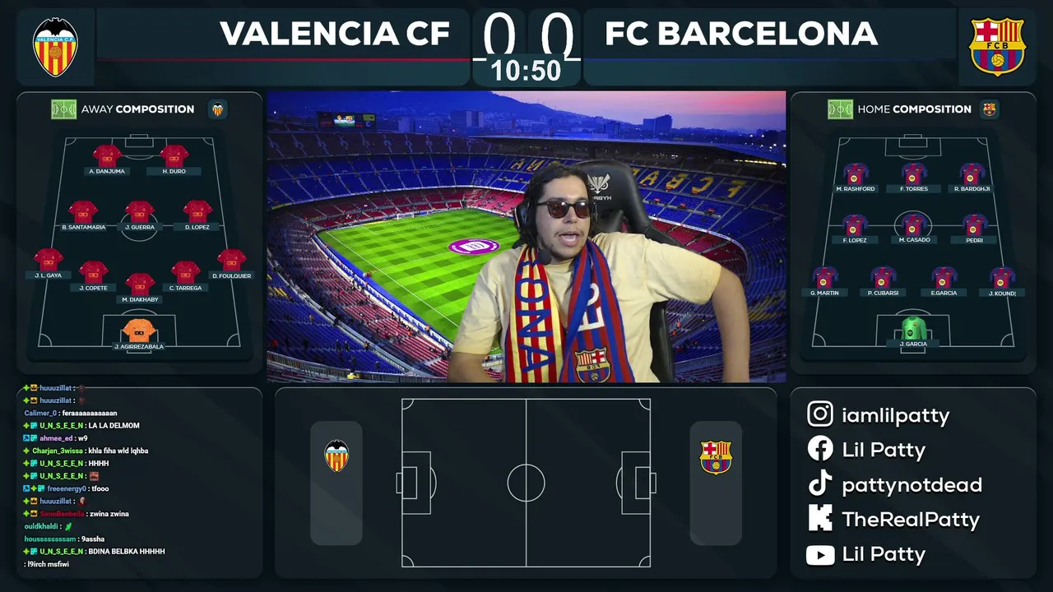Click the Barcelona crest card beside the mini pitch

pos(716,483)
